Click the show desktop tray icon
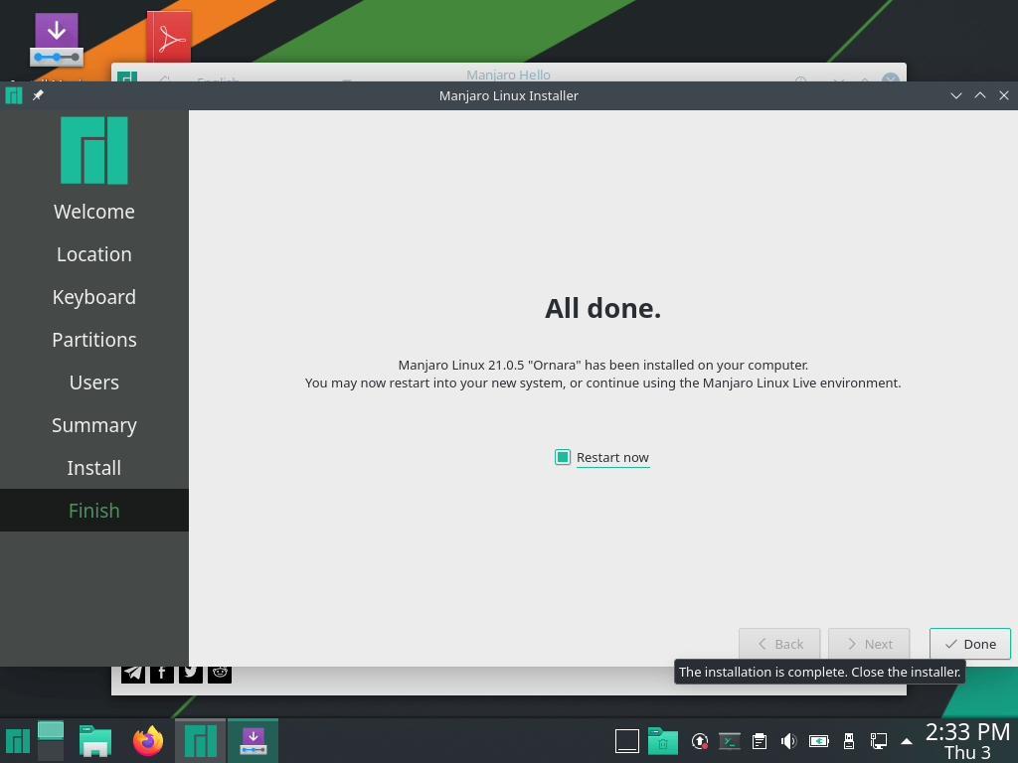The width and height of the screenshot is (1018, 763). (627, 741)
